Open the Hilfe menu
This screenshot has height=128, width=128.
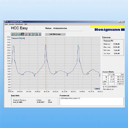[26, 24]
